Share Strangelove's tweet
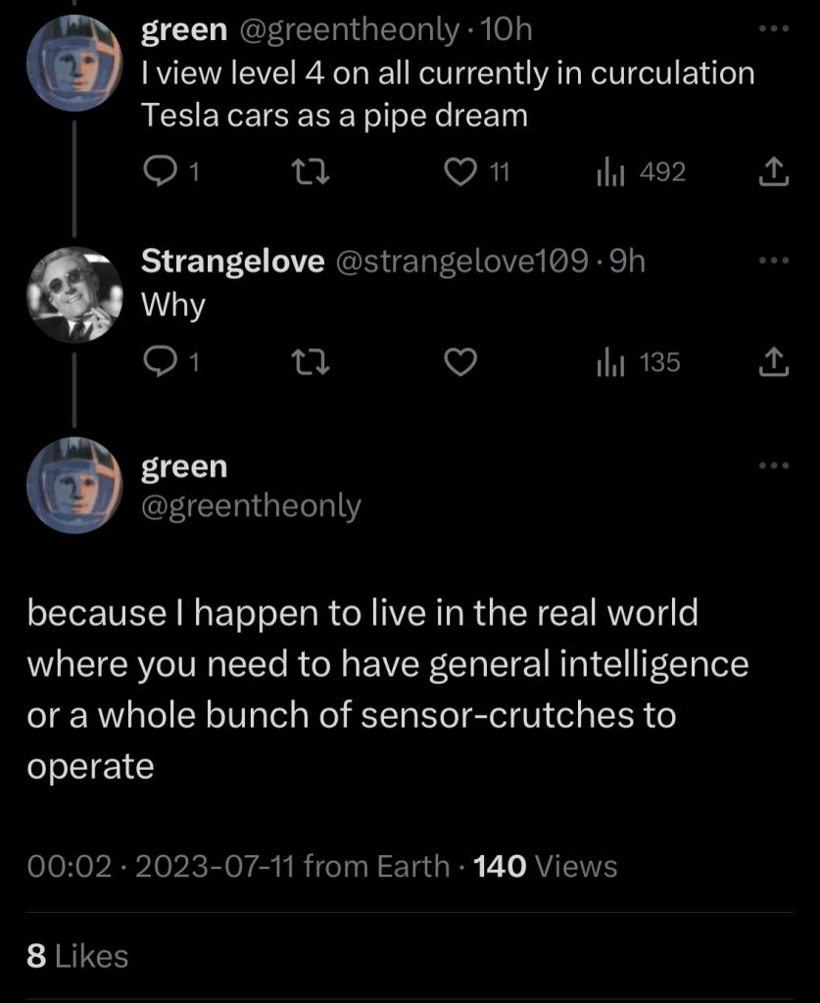Image resolution: width=820 pixels, height=1003 pixels. 774,364
